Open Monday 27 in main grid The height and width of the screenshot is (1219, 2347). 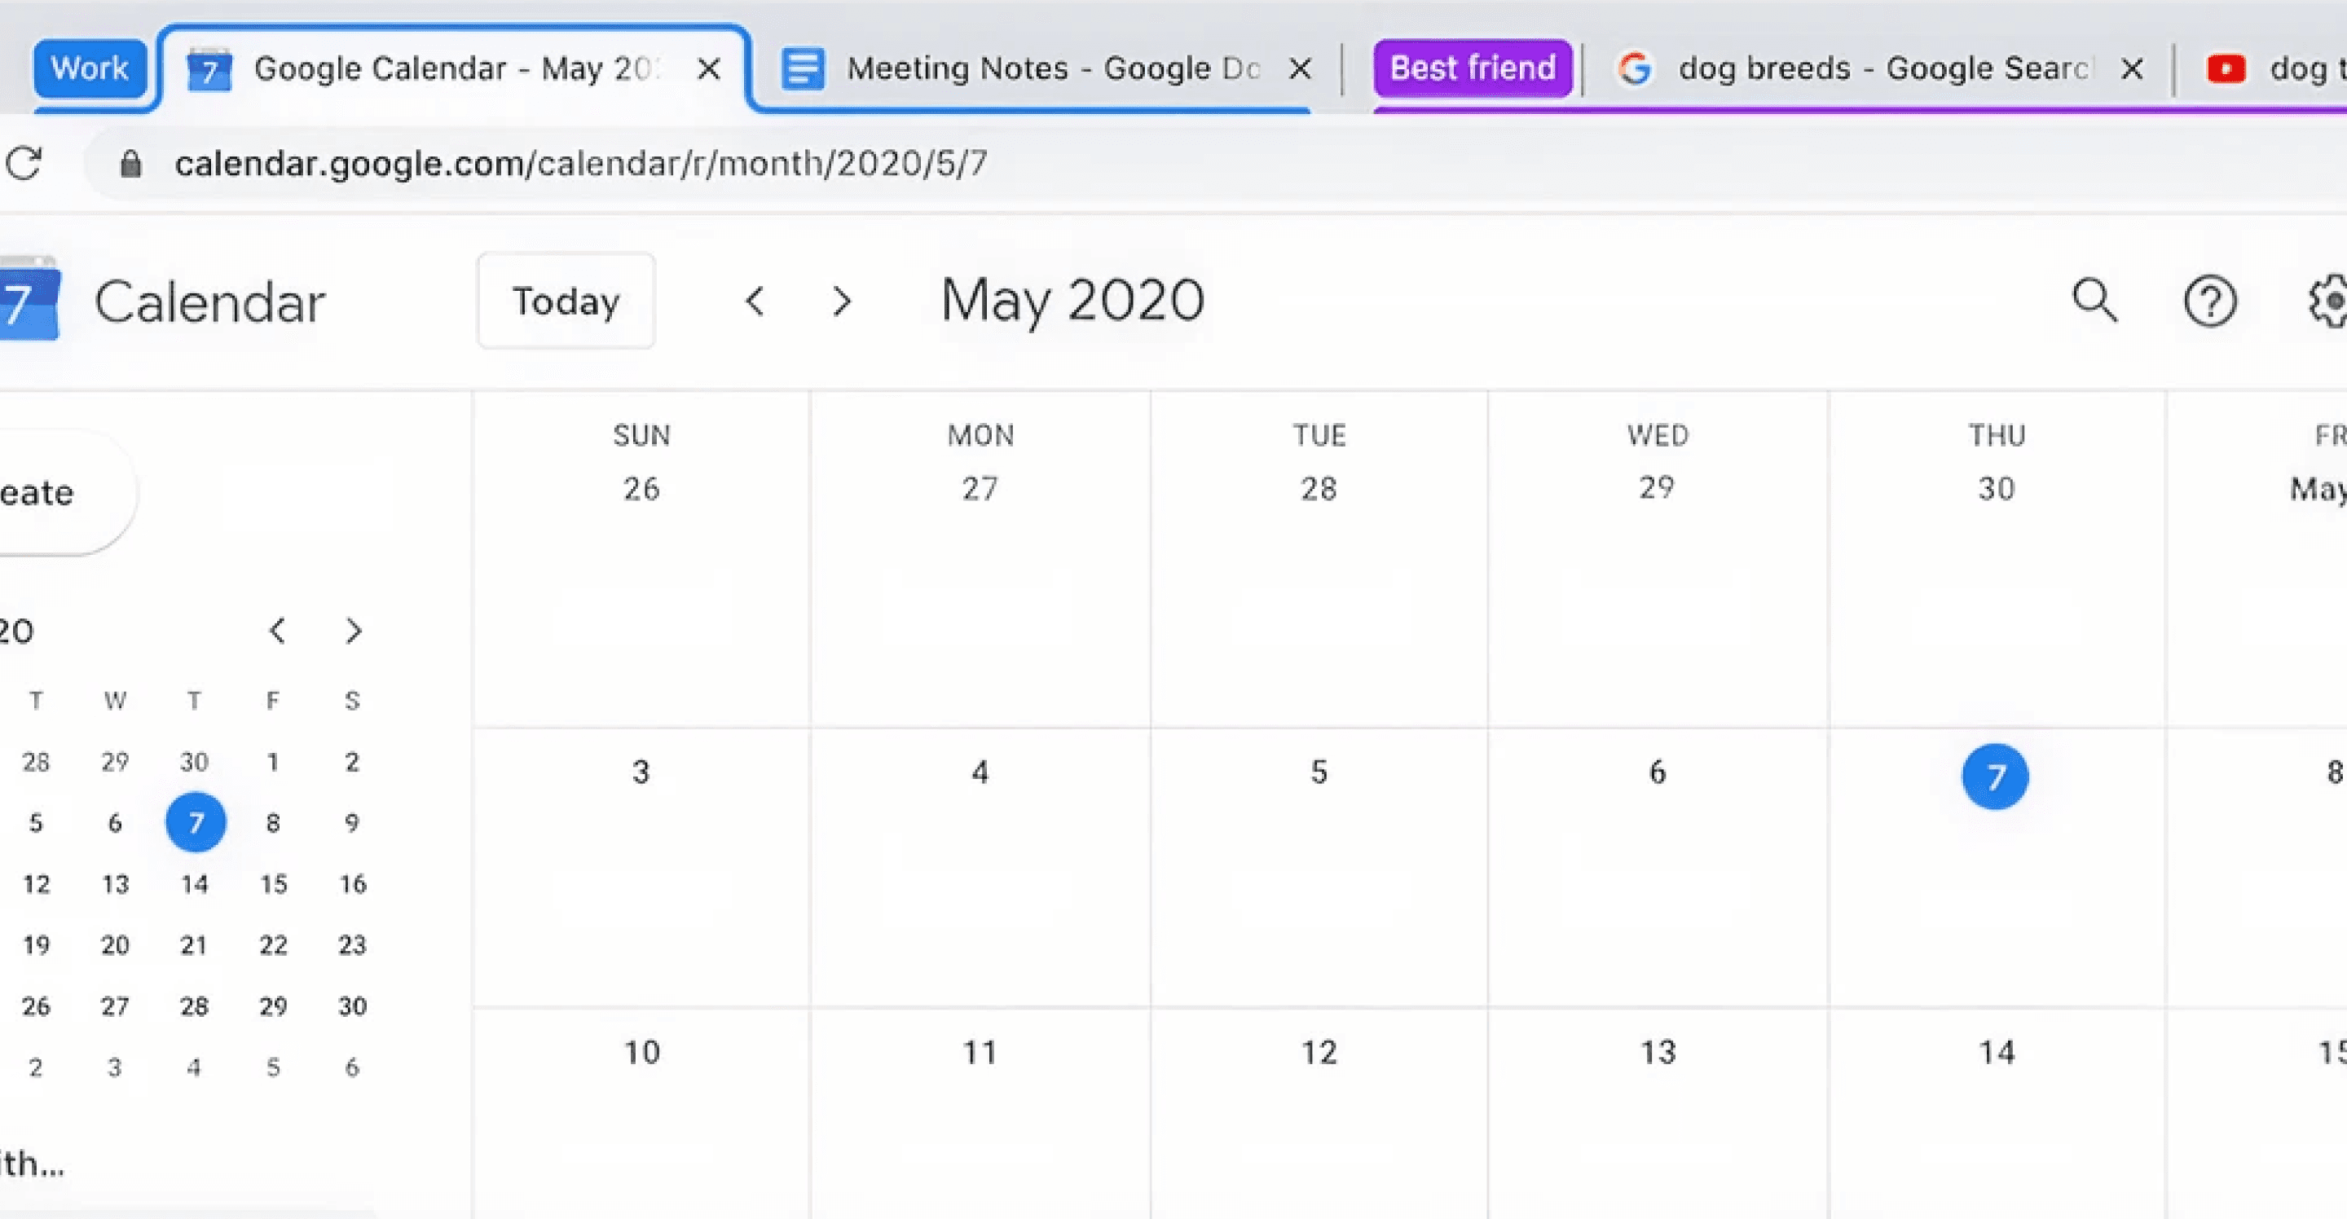pyautogui.click(x=980, y=489)
